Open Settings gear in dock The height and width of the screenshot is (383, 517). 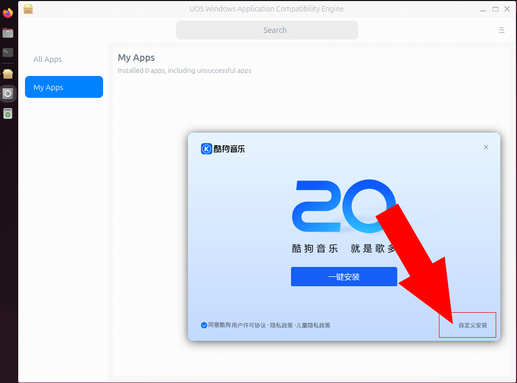pyautogui.click(x=8, y=94)
